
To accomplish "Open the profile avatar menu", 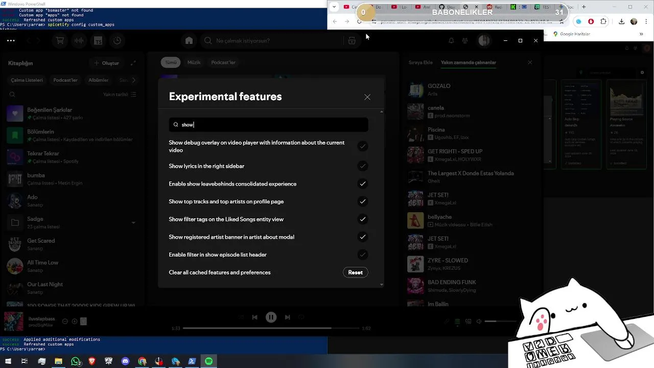I will click(484, 41).
